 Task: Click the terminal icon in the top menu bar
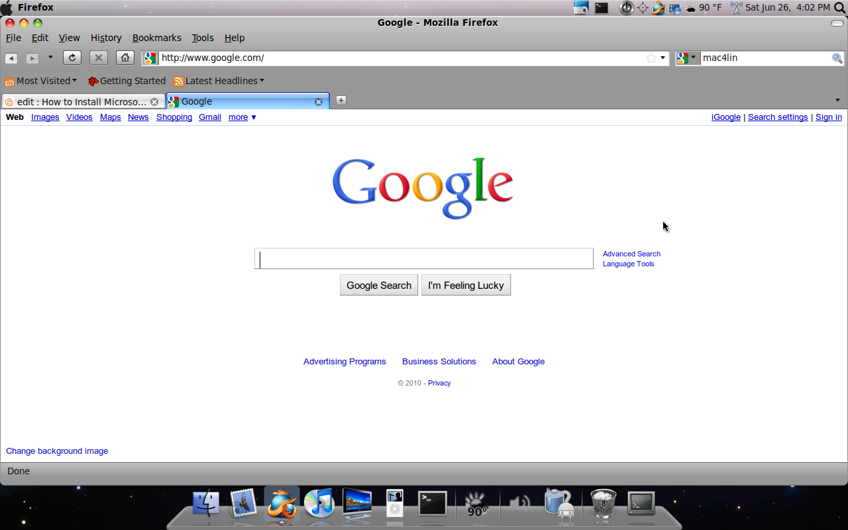coord(602,7)
